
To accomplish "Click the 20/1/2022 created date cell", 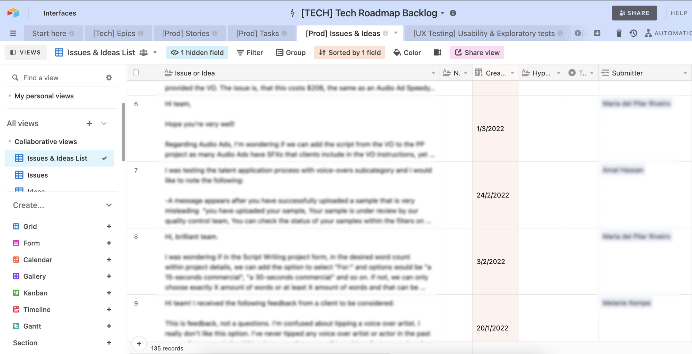I will point(495,318).
